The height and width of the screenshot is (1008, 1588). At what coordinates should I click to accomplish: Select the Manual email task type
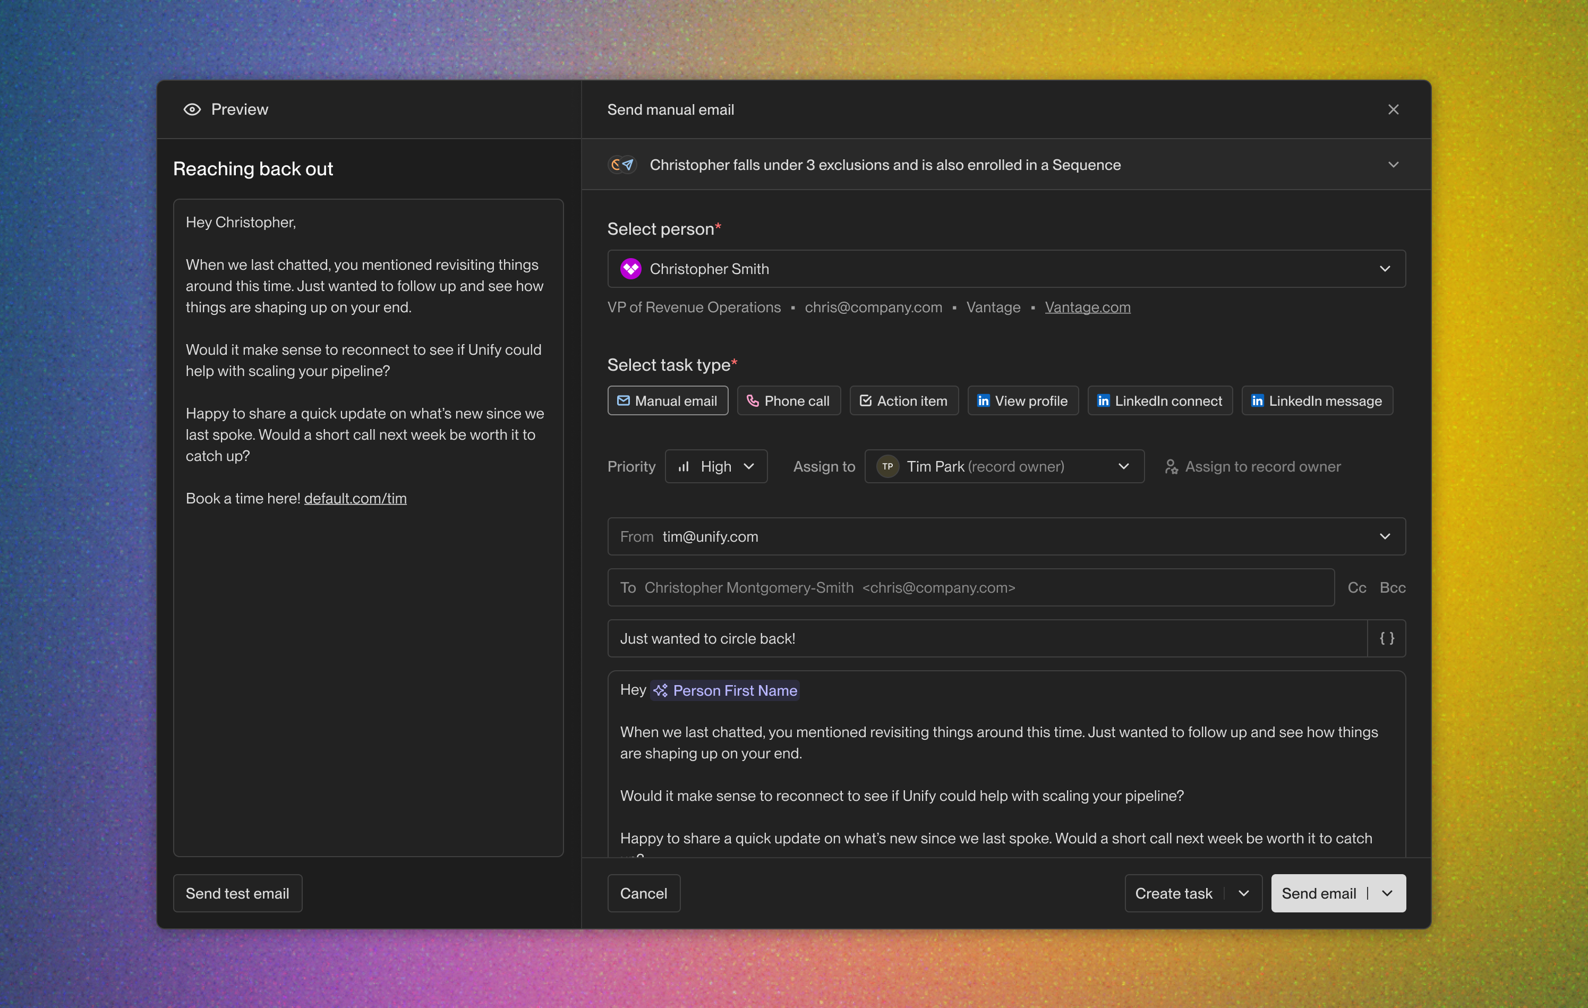tap(668, 400)
